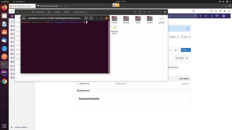Viewport: 232px width, 130px height.
Task: Open Files hamburger menu
Action: (150, 12)
